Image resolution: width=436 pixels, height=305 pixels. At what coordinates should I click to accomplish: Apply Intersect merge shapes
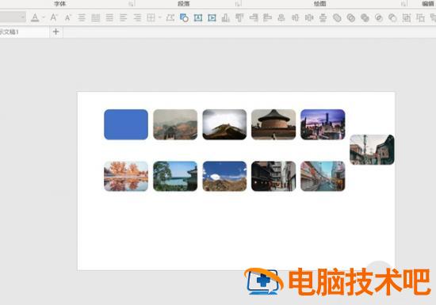coord(378,17)
